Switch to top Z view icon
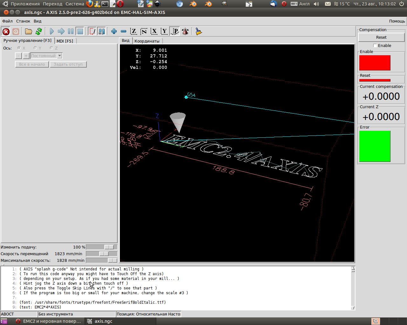This screenshot has height=325, width=407. coord(134,31)
